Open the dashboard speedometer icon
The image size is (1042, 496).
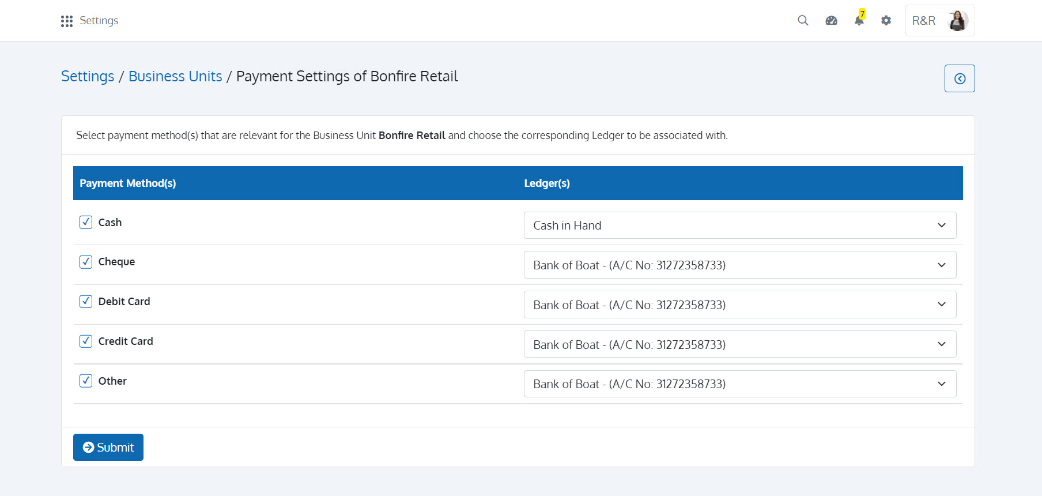(831, 21)
